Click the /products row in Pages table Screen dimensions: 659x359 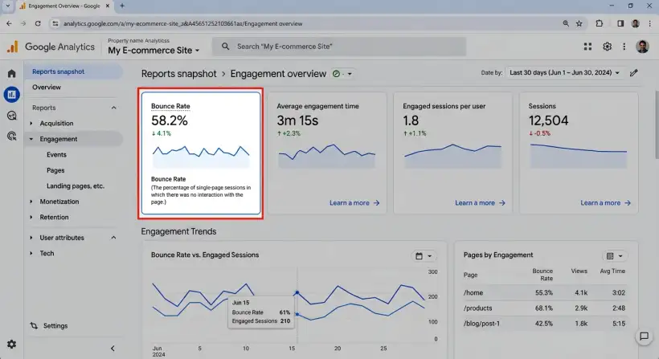coord(544,308)
